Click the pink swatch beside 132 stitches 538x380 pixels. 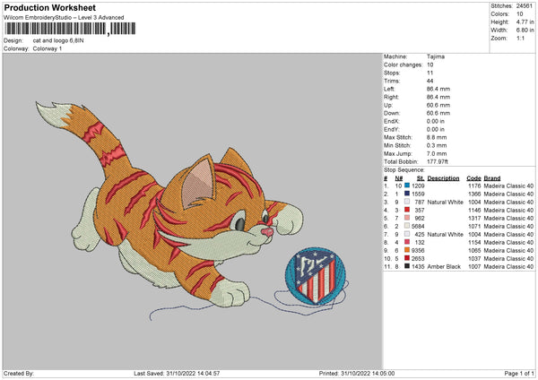click(407, 242)
